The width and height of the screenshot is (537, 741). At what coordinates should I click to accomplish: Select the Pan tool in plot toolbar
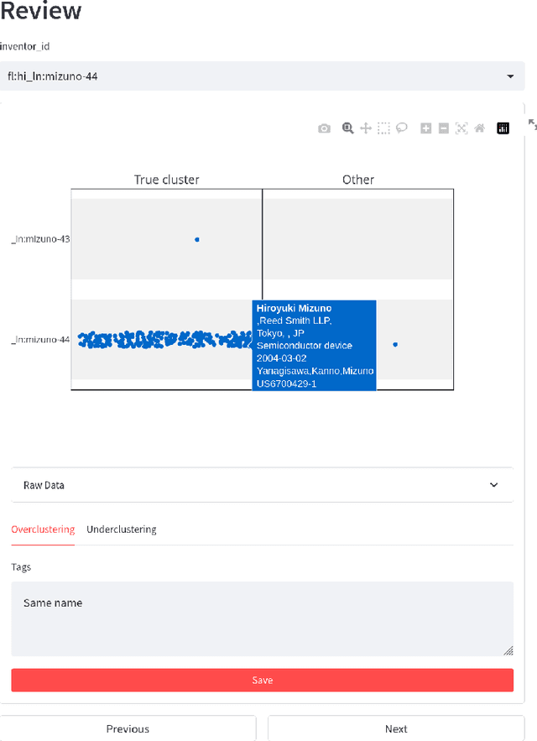[366, 128]
